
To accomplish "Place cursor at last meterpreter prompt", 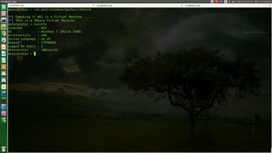I will 35,54.
